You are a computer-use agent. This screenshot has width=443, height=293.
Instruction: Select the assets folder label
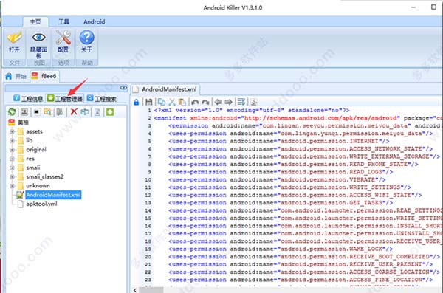[35, 131]
